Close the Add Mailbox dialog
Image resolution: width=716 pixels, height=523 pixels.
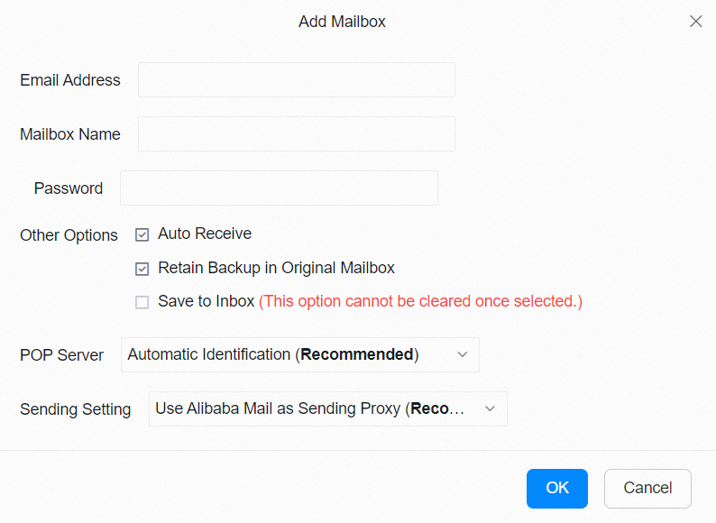click(x=695, y=22)
